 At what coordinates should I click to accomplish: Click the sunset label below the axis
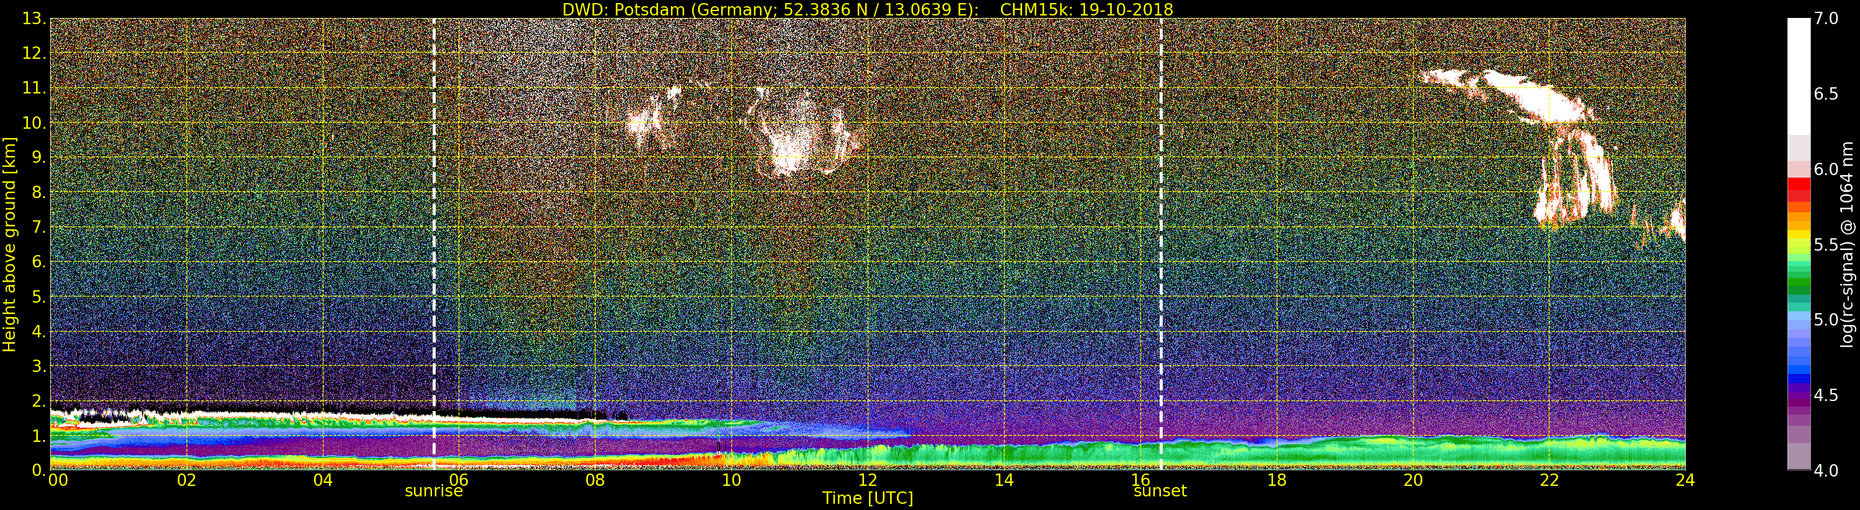pos(1160,491)
